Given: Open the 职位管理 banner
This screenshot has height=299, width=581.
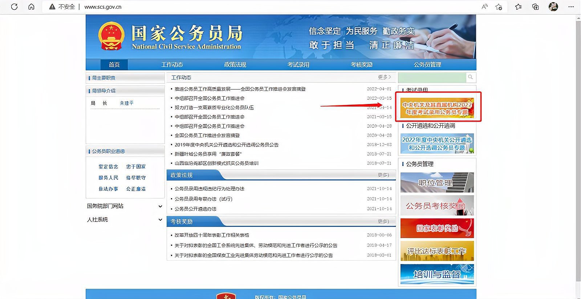Looking at the screenshot, I should 437,182.
